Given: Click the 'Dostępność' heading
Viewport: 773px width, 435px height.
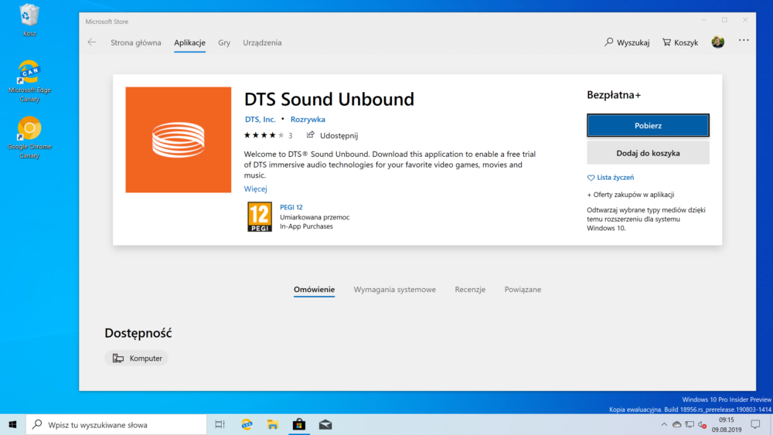Looking at the screenshot, I should pos(138,333).
